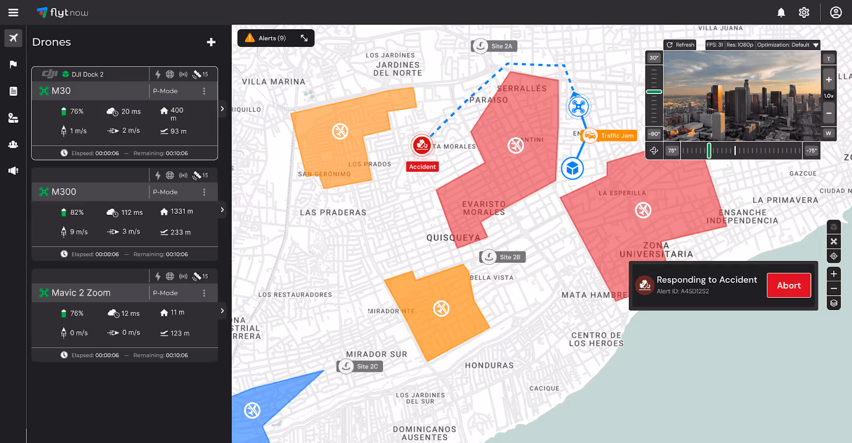Click the locate-me target icon

(x=834, y=256)
